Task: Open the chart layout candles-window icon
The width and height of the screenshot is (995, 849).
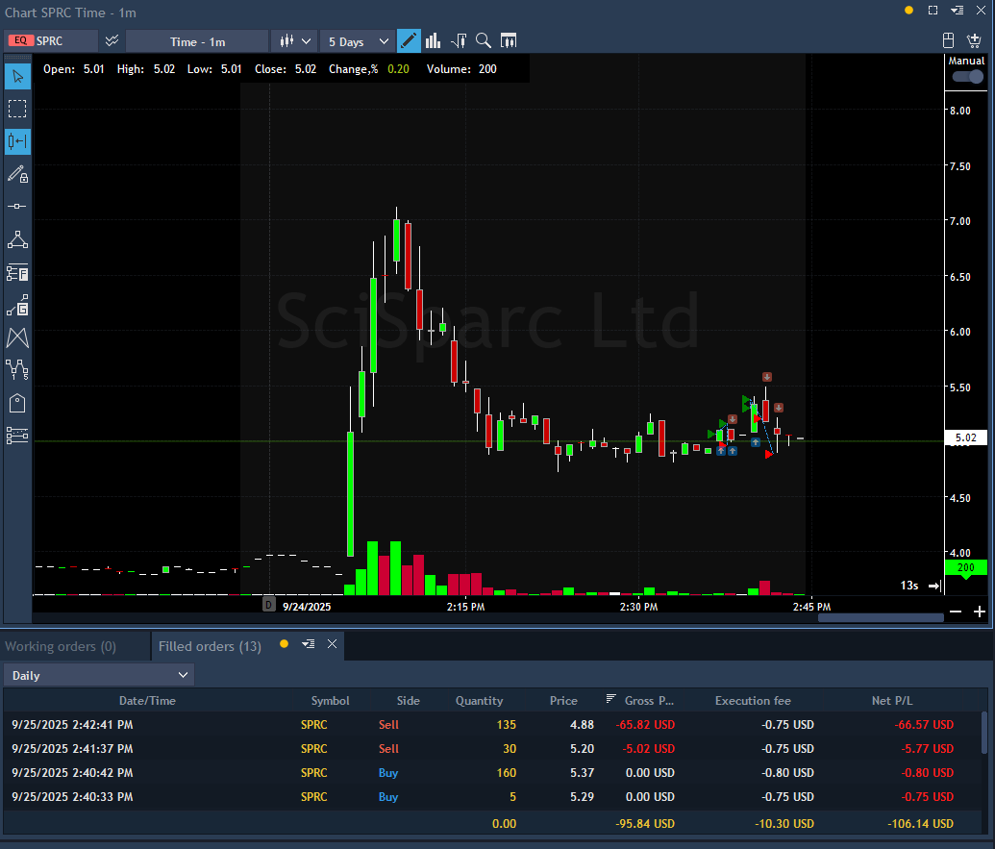Action: tap(509, 41)
